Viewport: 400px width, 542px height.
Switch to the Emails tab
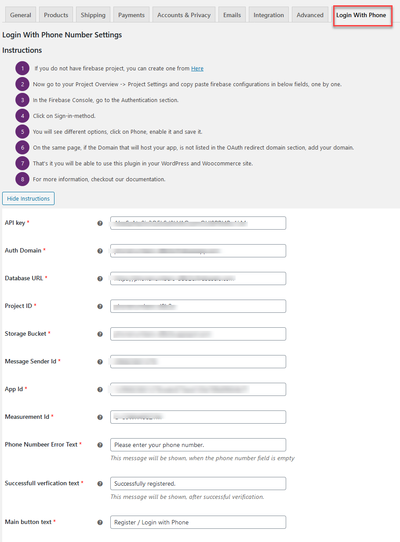click(232, 15)
